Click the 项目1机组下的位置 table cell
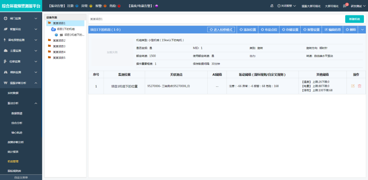This screenshot has height=180, width=368. click(124, 86)
